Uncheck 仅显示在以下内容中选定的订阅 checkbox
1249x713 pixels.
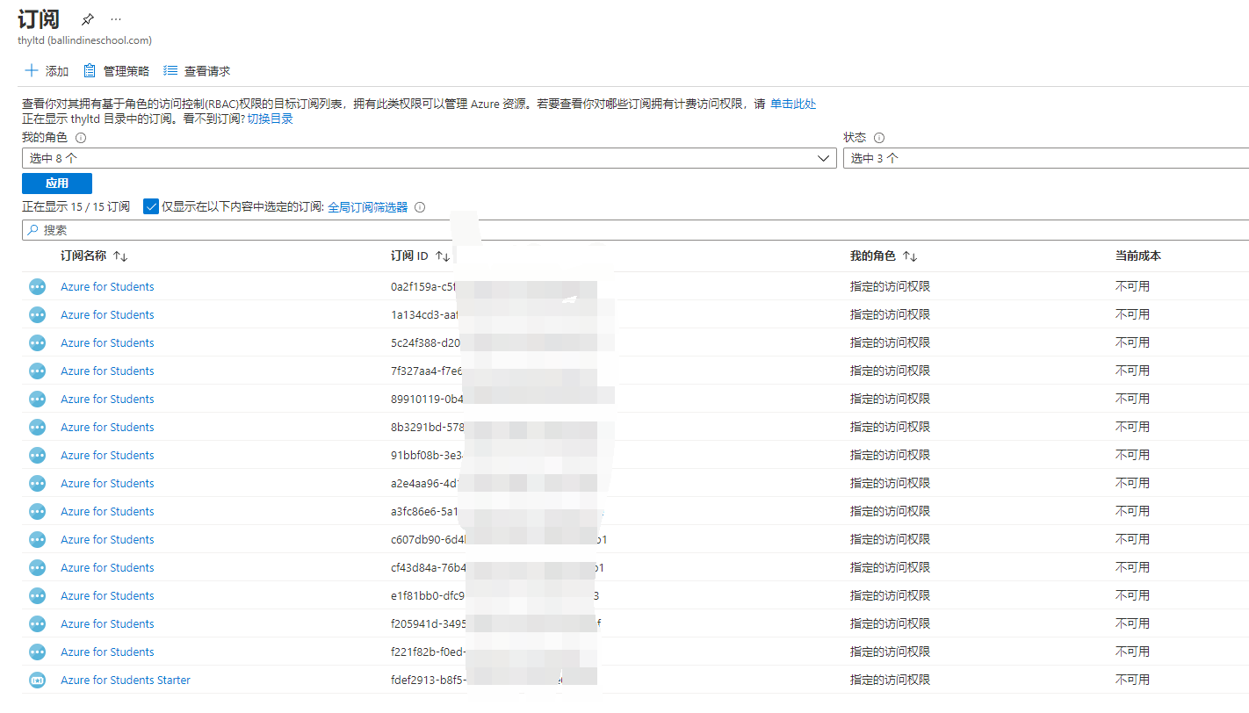[151, 207]
